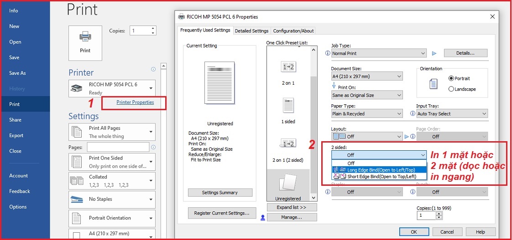This screenshot has height=240, width=512.
Task: Open Account in the backstage menu
Action: click(x=19, y=176)
